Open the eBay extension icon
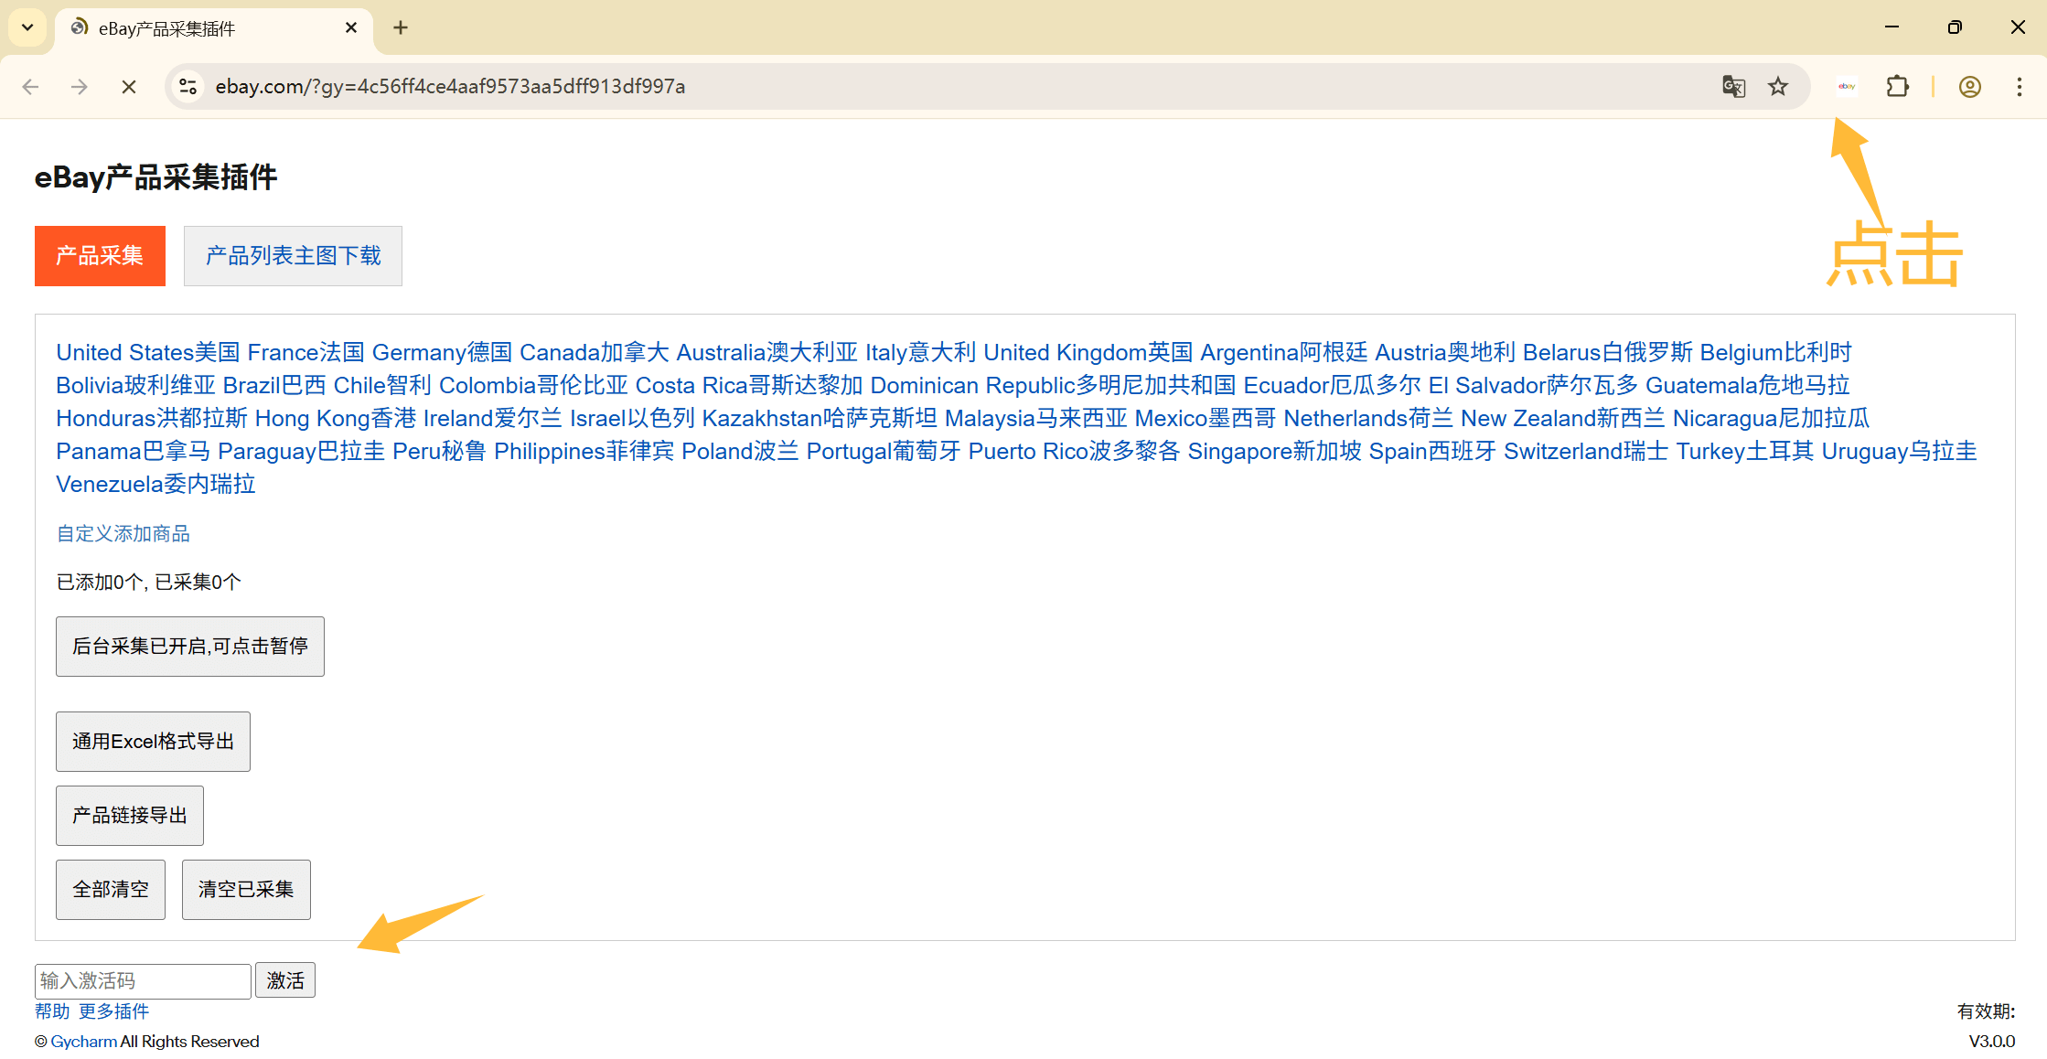Viewport: 2047px width, 1059px height. tap(1847, 87)
